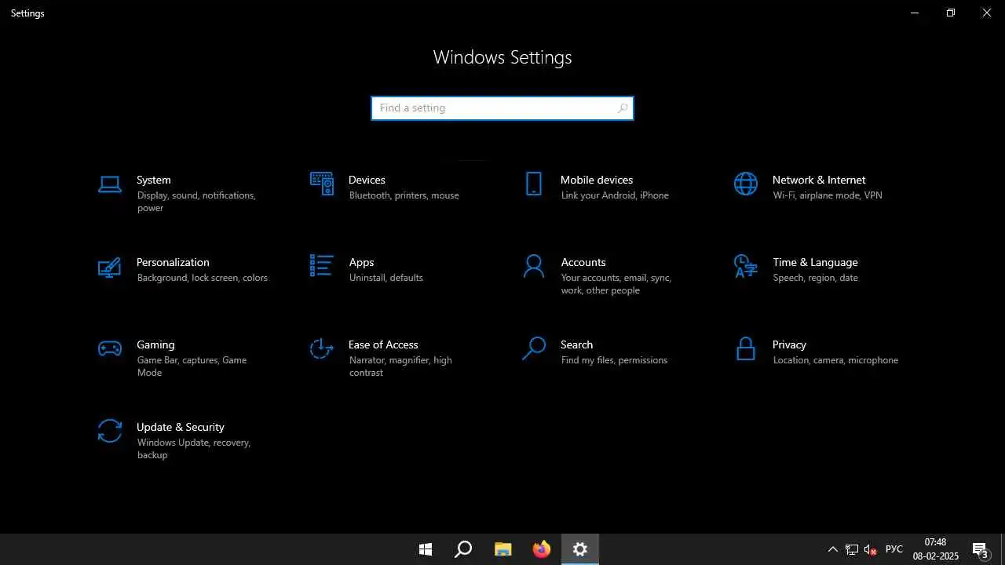The image size is (1005, 565).
Task: Open network status tray icon
Action: pos(852,549)
